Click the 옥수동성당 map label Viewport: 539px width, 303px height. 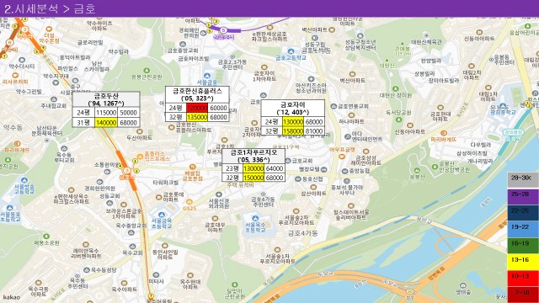click(x=104, y=270)
